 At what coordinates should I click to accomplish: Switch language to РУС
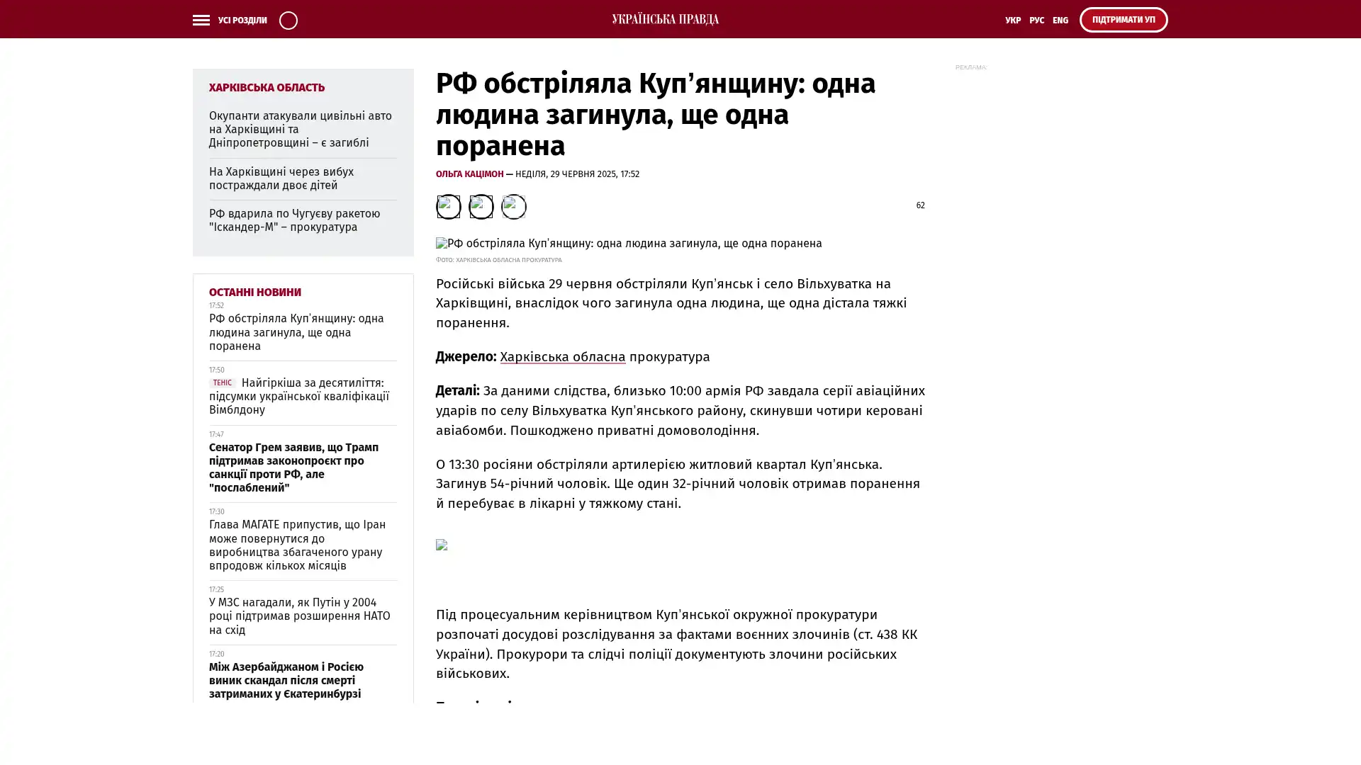tap(1036, 20)
